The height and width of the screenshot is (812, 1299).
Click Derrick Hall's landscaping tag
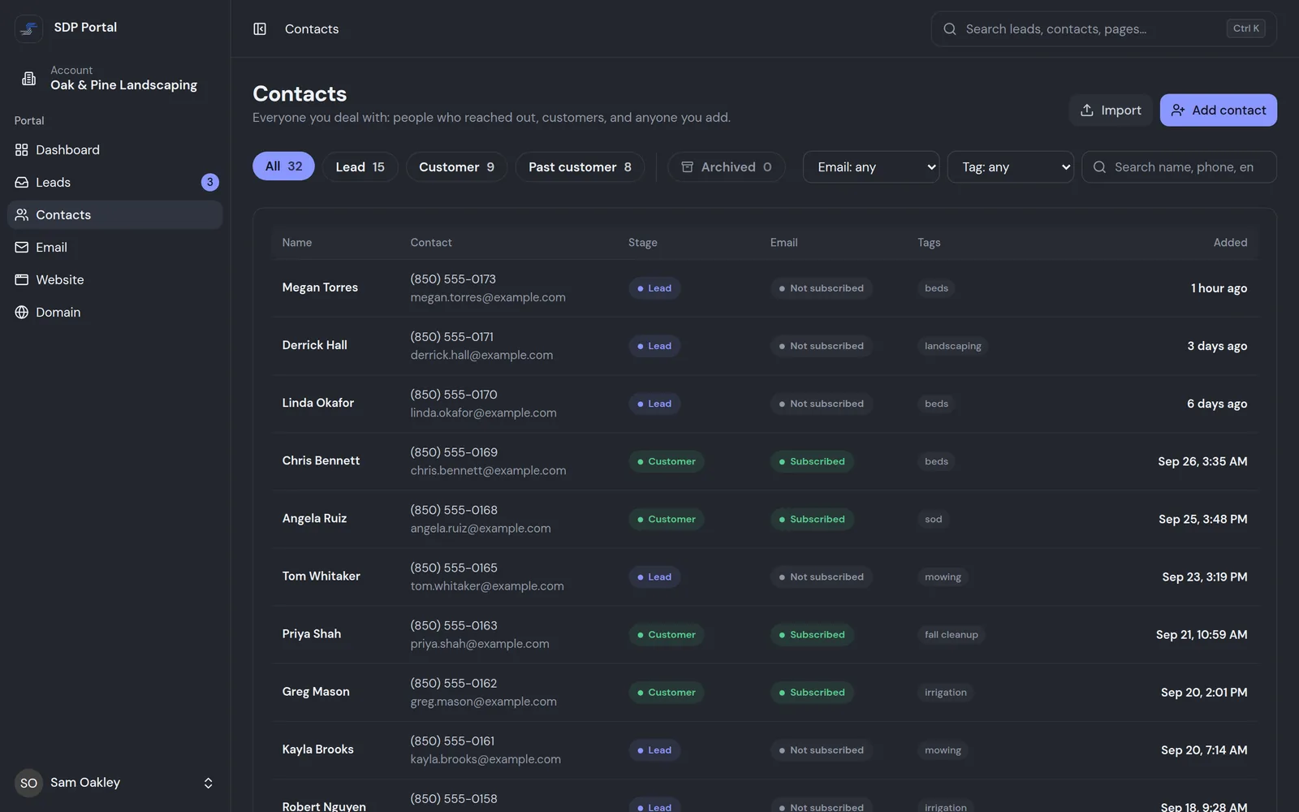953,346
